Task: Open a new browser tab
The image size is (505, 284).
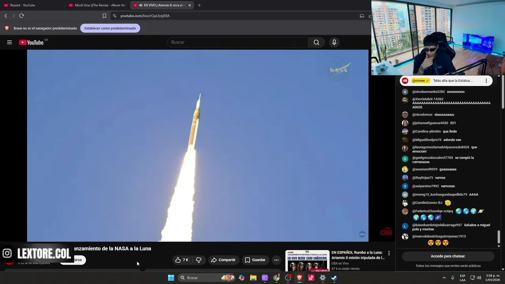Action: pos(199,5)
